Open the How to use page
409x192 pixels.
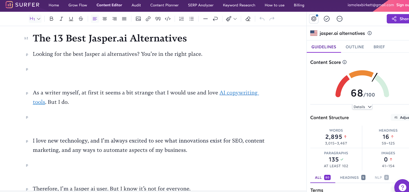(x=275, y=5)
